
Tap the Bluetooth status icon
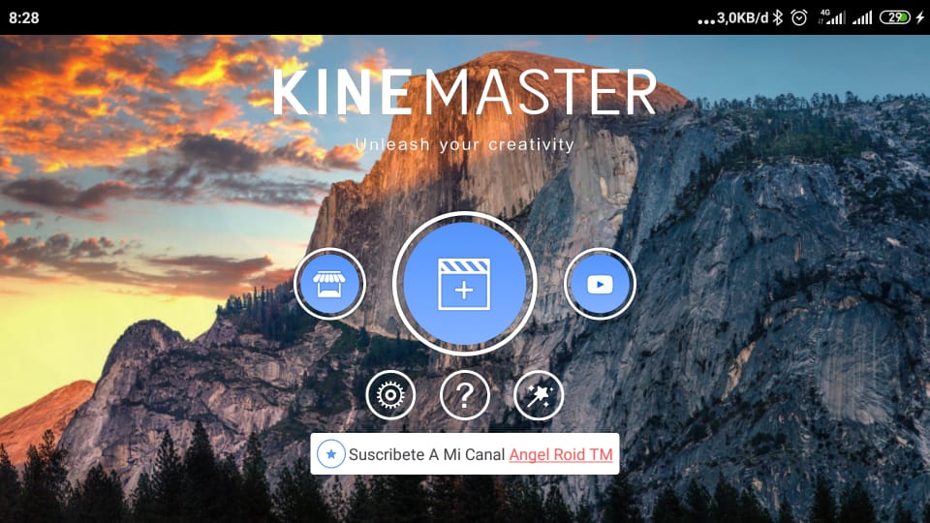(x=778, y=17)
